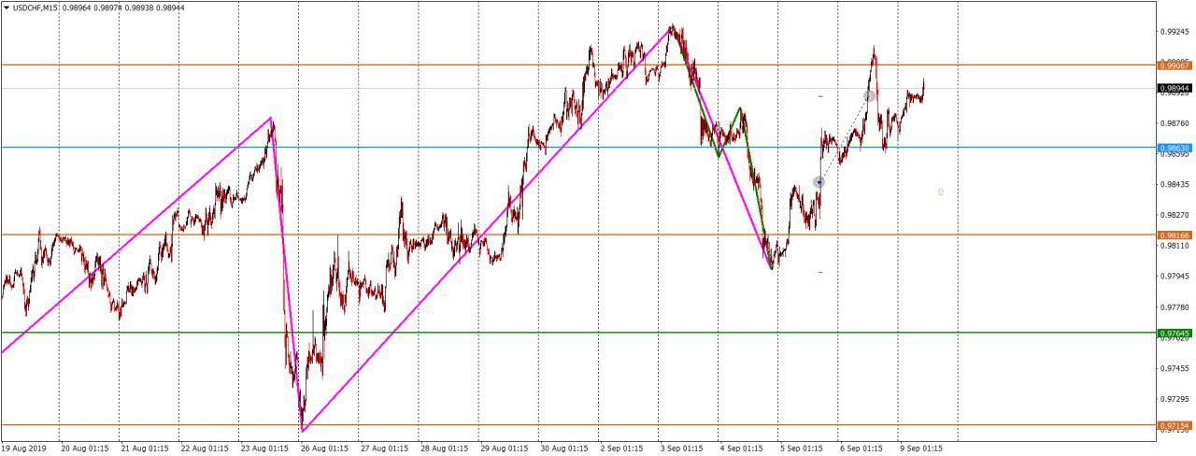Select the small orange arrow icon
1196x456 pixels.
[940, 192]
